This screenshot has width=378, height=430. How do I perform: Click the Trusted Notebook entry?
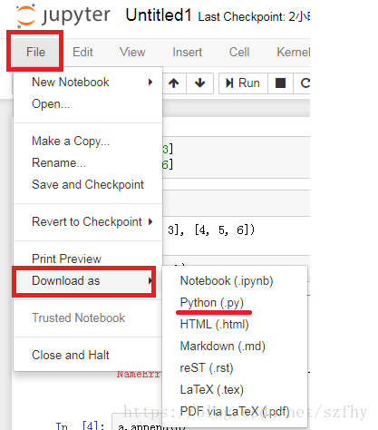pyautogui.click(x=88, y=318)
